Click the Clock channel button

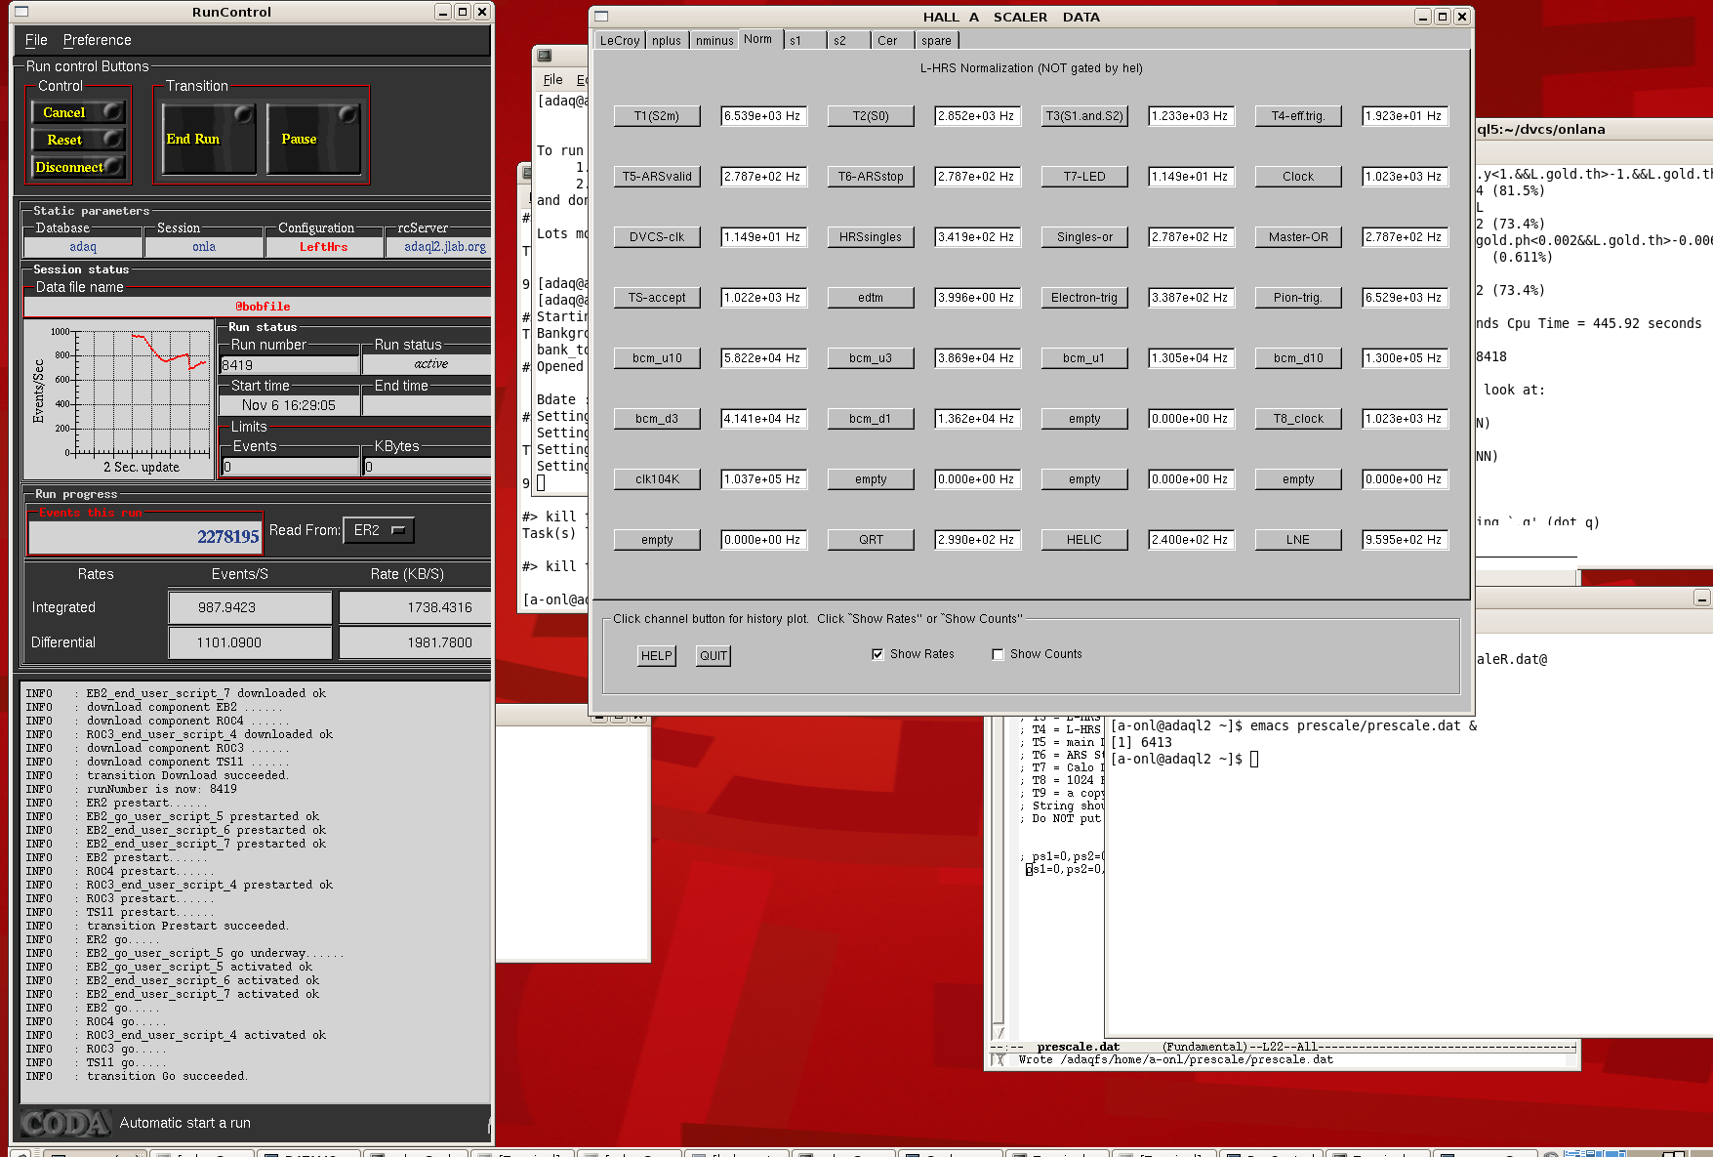coord(1298,177)
